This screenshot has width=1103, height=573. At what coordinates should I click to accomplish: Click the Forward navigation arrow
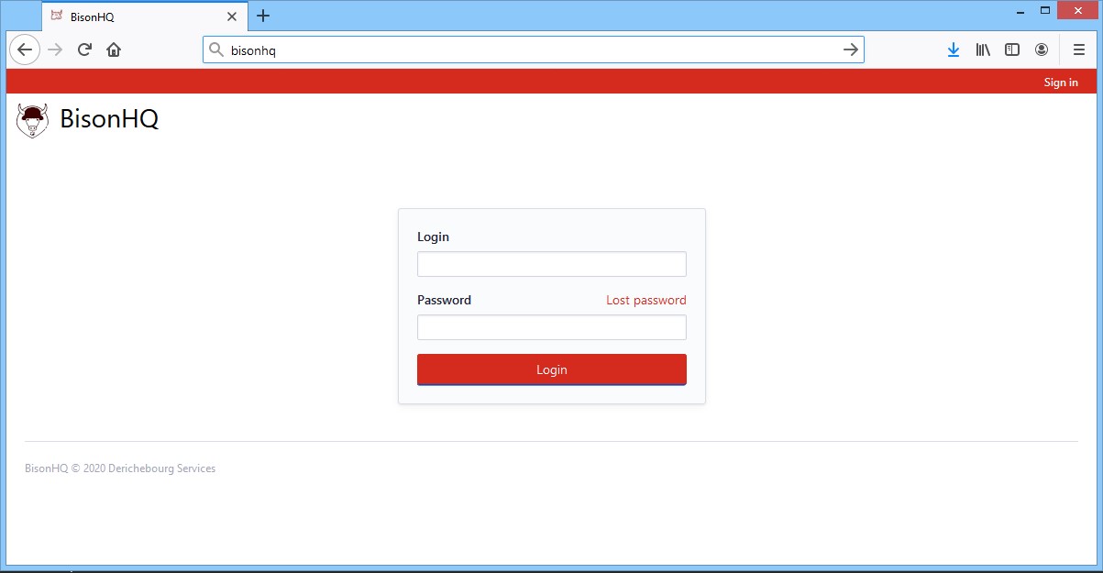[x=55, y=50]
